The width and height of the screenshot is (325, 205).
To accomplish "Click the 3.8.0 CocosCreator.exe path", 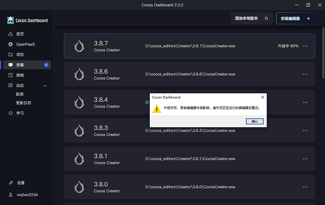I will [190, 187].
